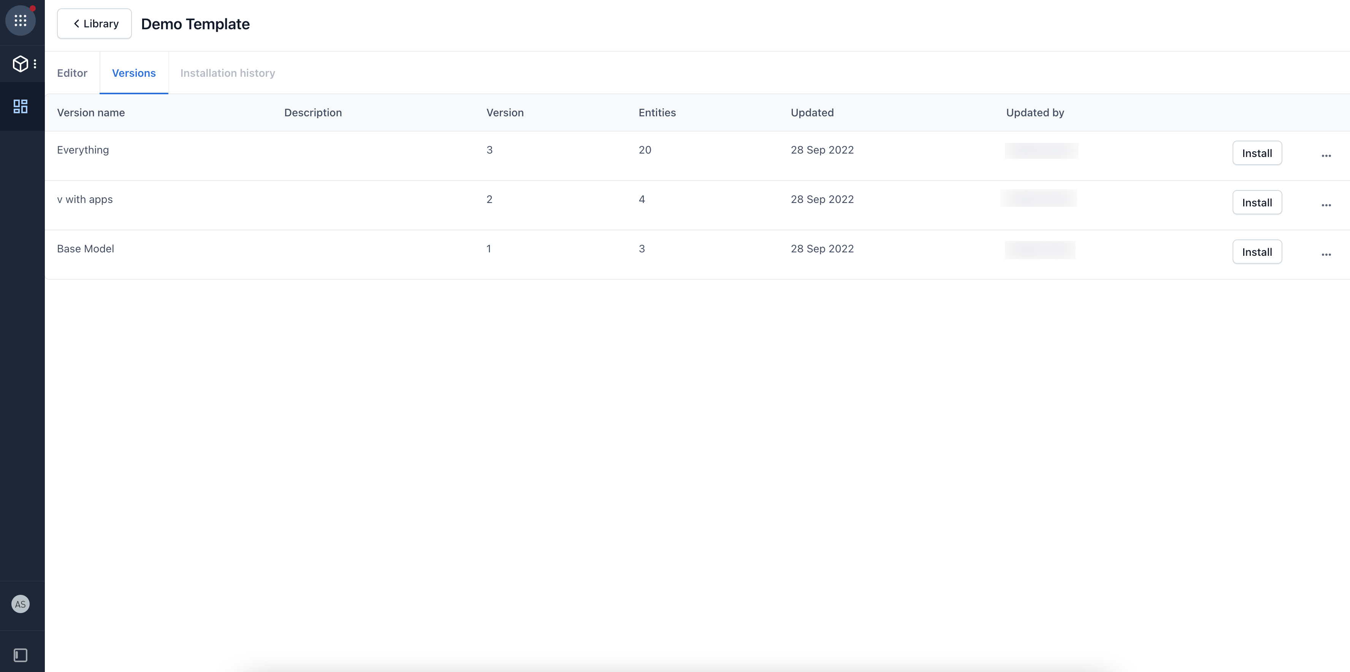Install the v with apps version
Screen dimensions: 1350x672
1257,203
